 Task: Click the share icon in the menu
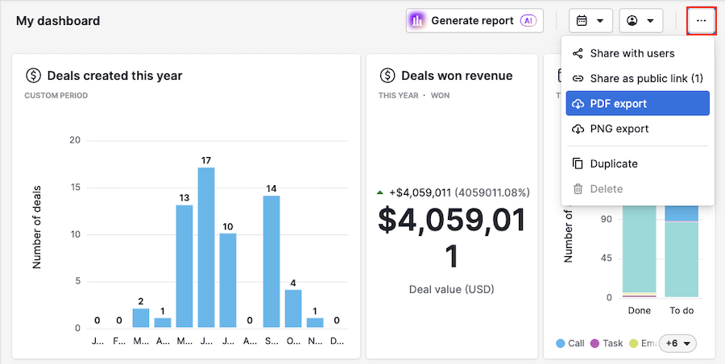pos(578,54)
